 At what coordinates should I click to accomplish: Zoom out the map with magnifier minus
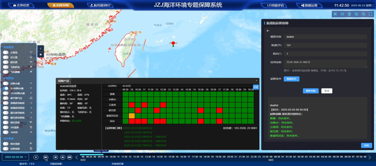(363, 14)
